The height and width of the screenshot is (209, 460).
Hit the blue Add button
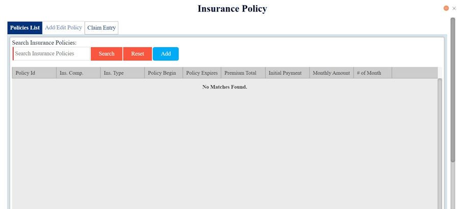166,54
